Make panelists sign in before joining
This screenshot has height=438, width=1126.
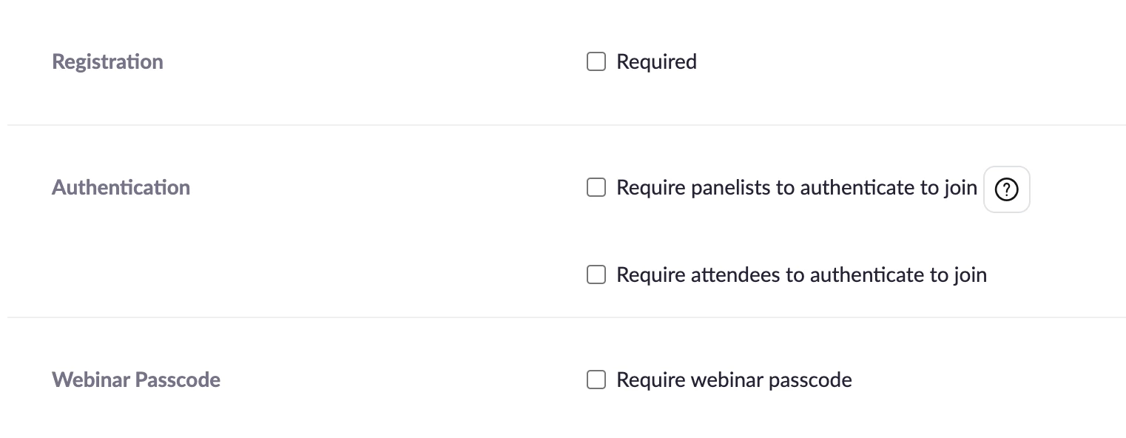(596, 188)
